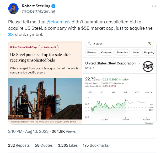Select the Compare search chip
This screenshot has width=167, height=153.
[x=106, y=52]
